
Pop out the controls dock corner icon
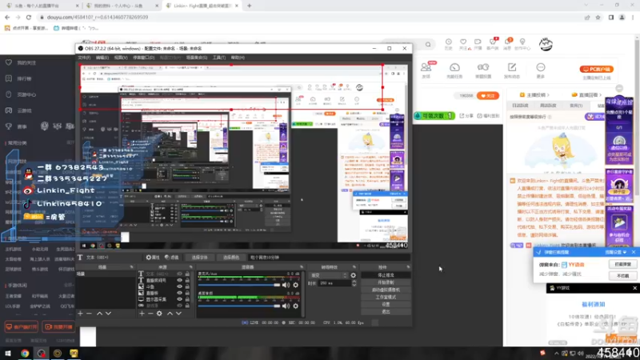pos(408,267)
